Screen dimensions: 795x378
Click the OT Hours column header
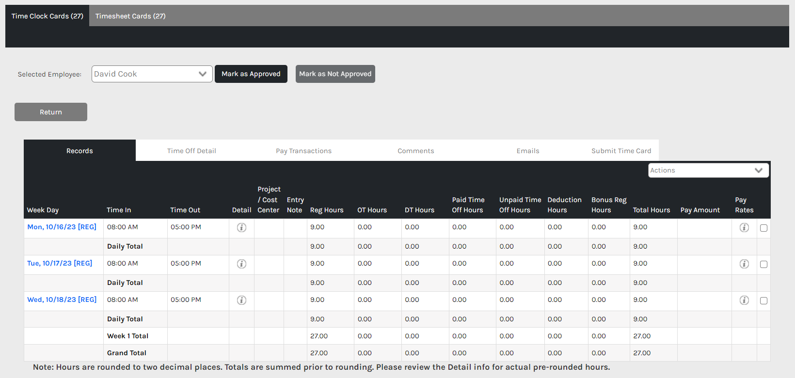click(x=372, y=210)
